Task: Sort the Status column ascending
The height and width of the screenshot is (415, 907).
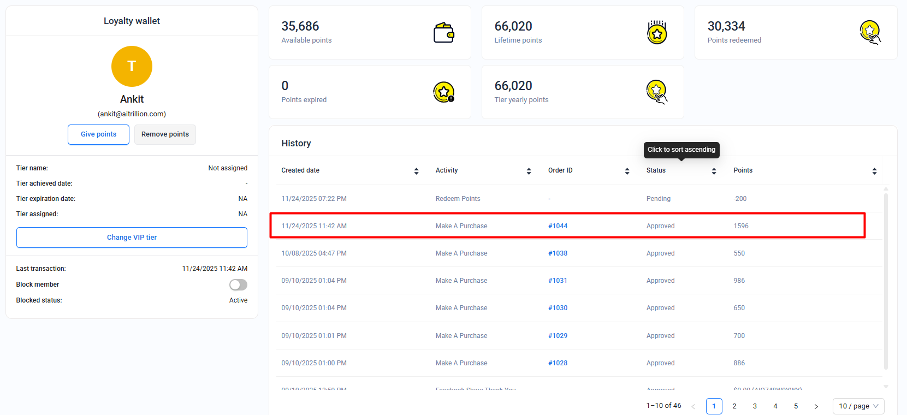Action: pos(714,171)
